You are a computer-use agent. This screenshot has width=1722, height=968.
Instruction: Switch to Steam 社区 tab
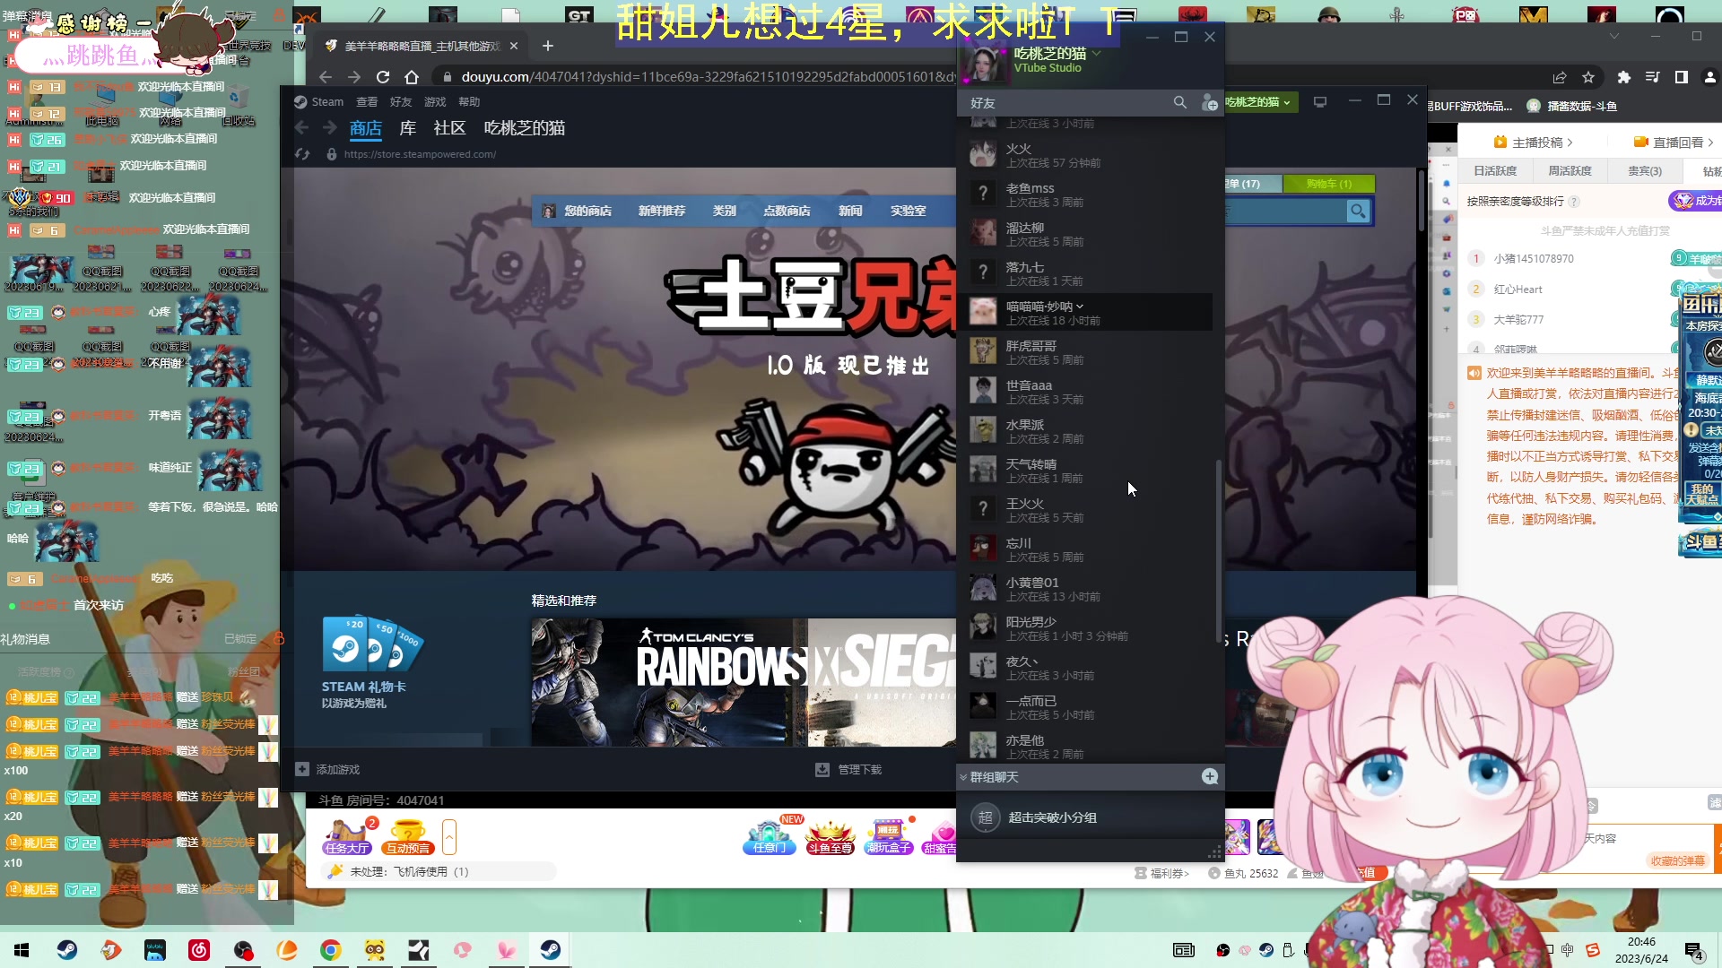pos(449,128)
